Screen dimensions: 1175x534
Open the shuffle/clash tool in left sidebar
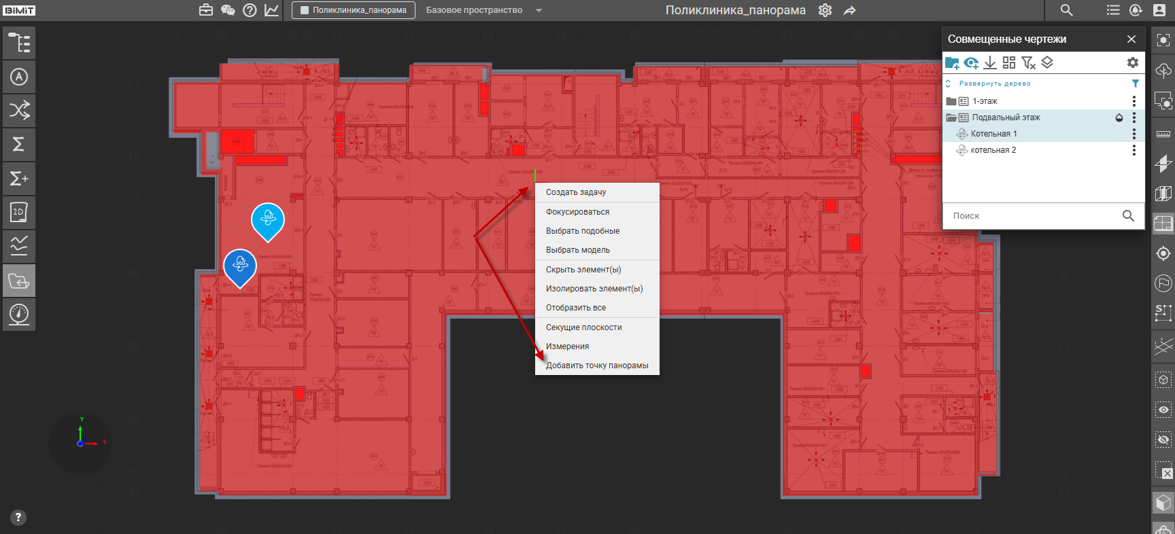pyautogui.click(x=19, y=111)
